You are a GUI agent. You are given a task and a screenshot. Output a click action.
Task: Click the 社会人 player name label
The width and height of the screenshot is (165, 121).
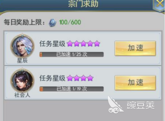[x=22, y=95]
